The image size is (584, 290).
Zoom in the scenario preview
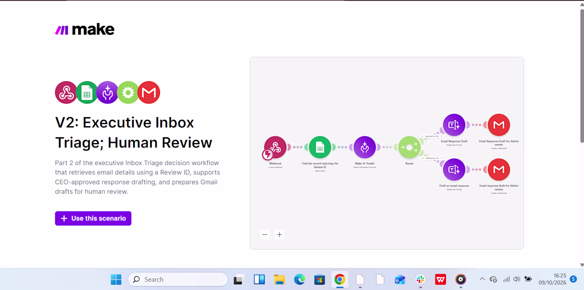pyautogui.click(x=279, y=235)
